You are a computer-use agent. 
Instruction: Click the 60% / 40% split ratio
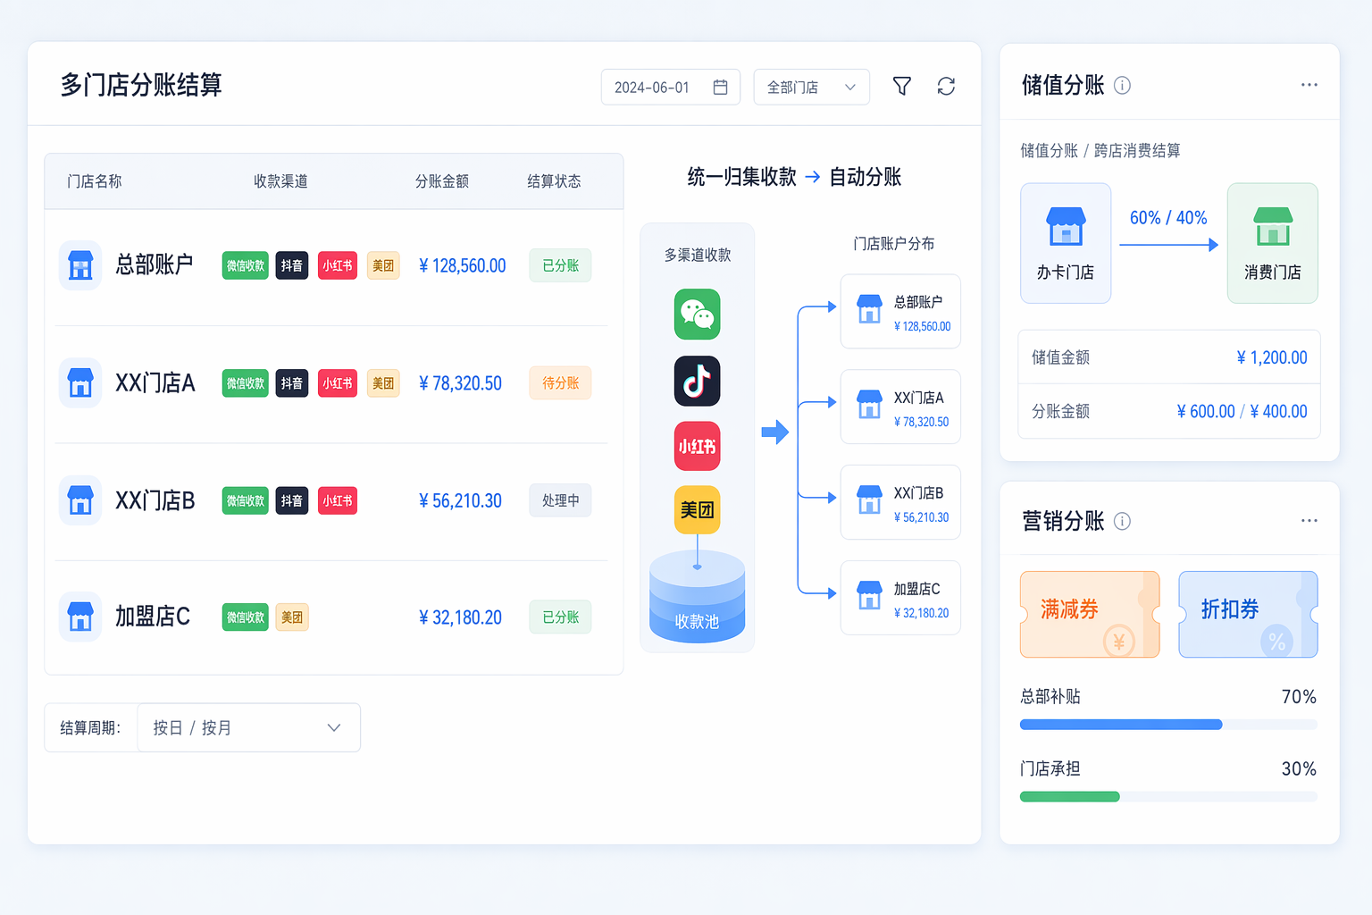point(1168,218)
